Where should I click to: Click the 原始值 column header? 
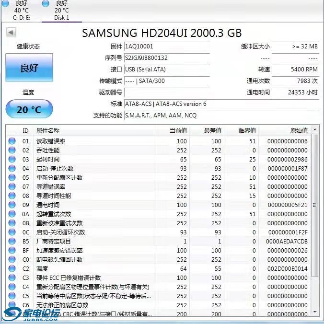click(x=284, y=131)
